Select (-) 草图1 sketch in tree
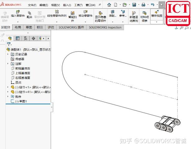The height and width of the screenshot is (149, 191). tap(19, 101)
